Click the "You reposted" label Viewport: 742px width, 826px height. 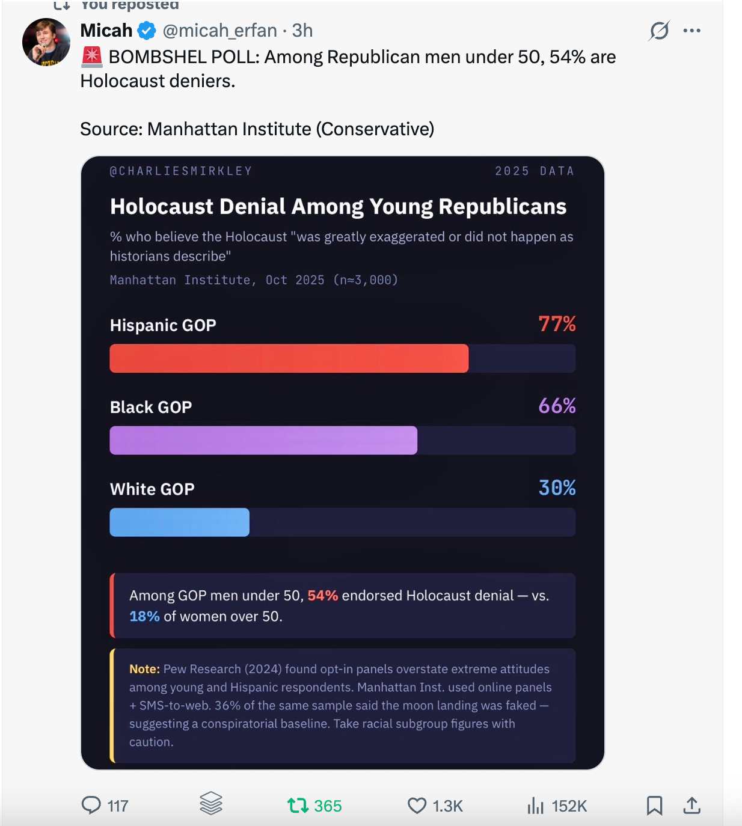(x=129, y=5)
